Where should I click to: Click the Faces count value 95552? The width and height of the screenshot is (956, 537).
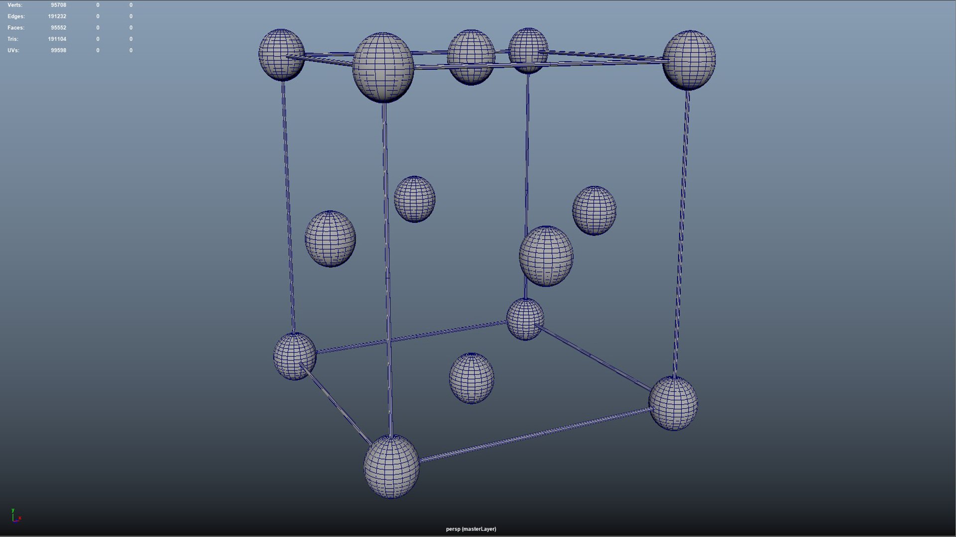point(58,28)
